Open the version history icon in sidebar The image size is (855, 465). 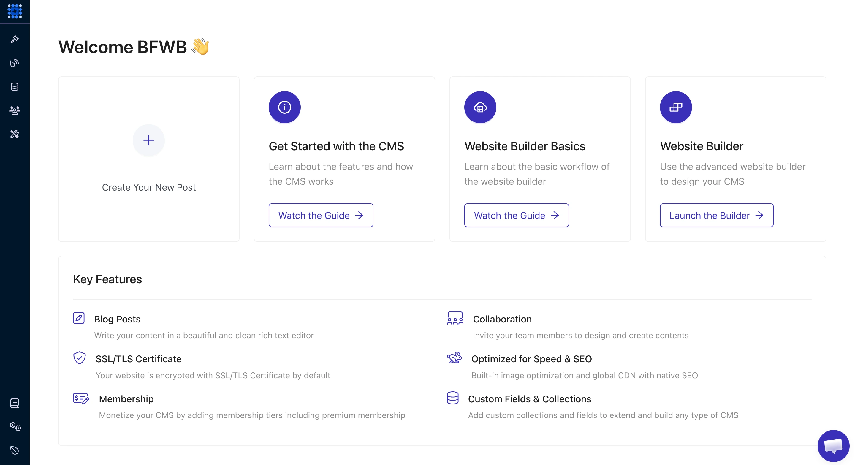[x=15, y=450]
